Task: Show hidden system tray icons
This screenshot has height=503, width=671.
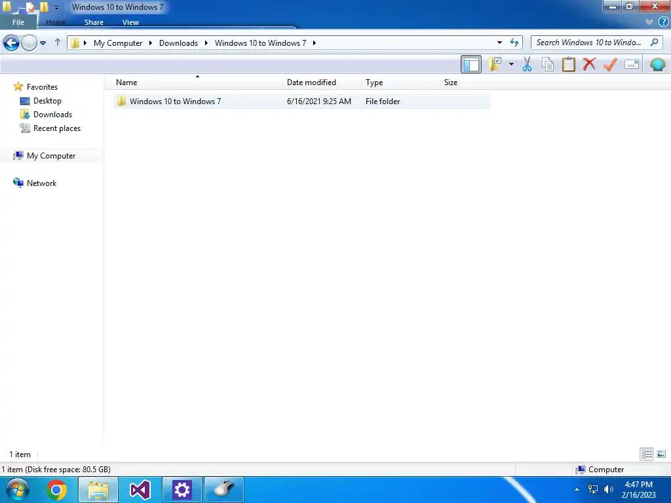Action: pyautogui.click(x=577, y=489)
